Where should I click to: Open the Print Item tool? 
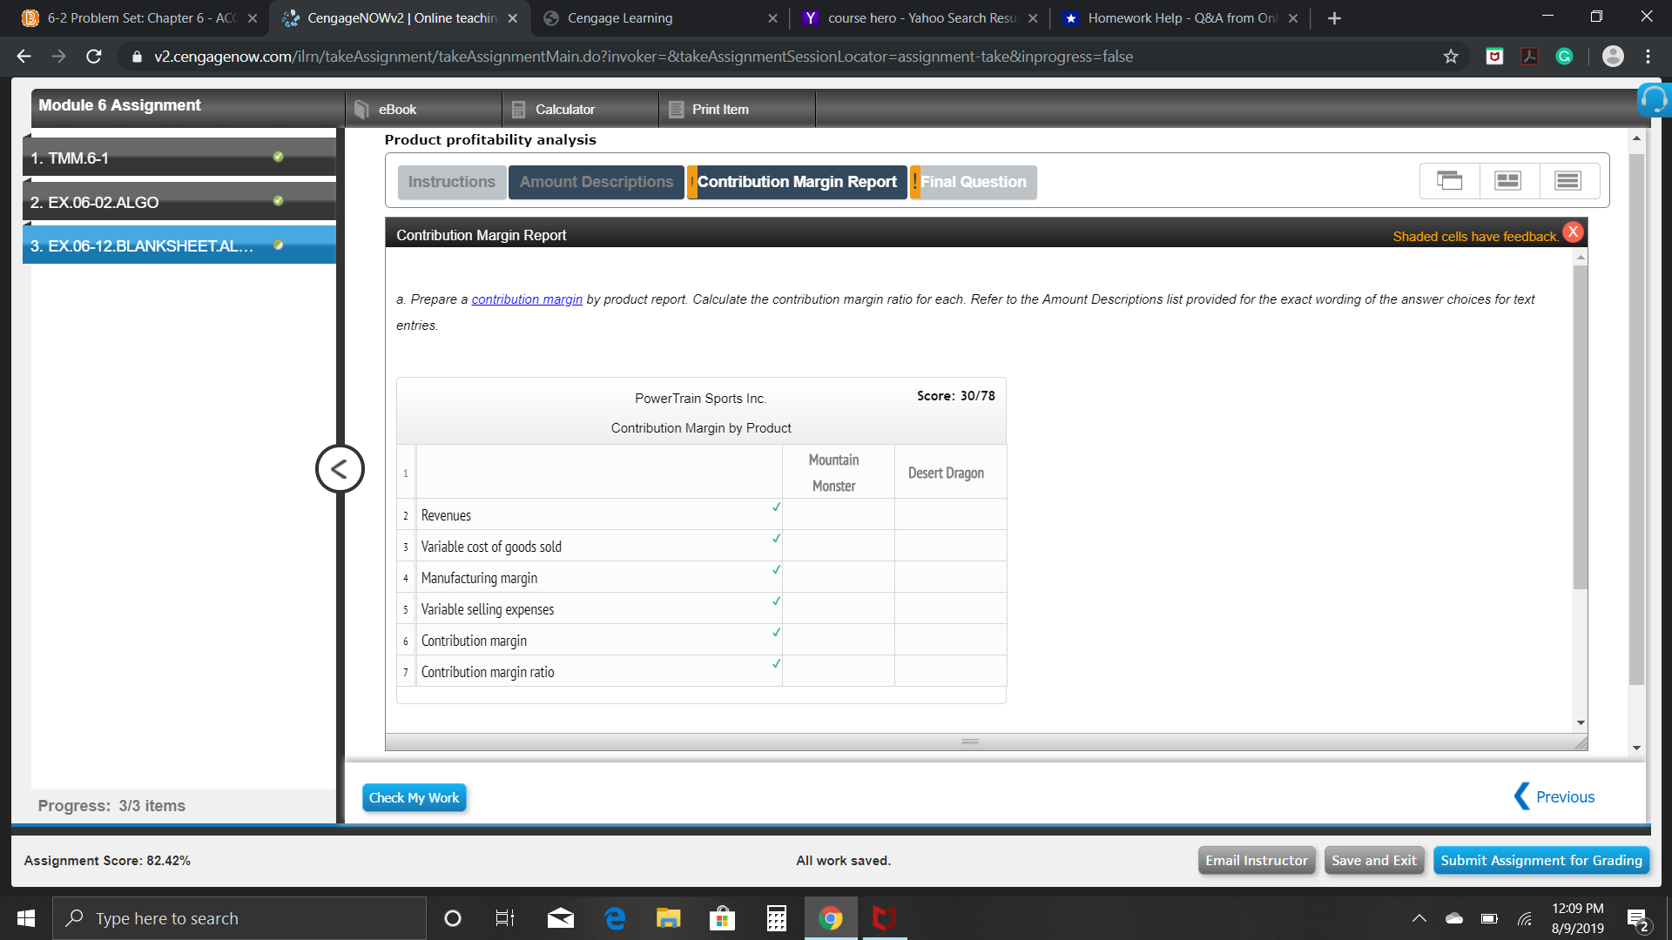pos(719,109)
